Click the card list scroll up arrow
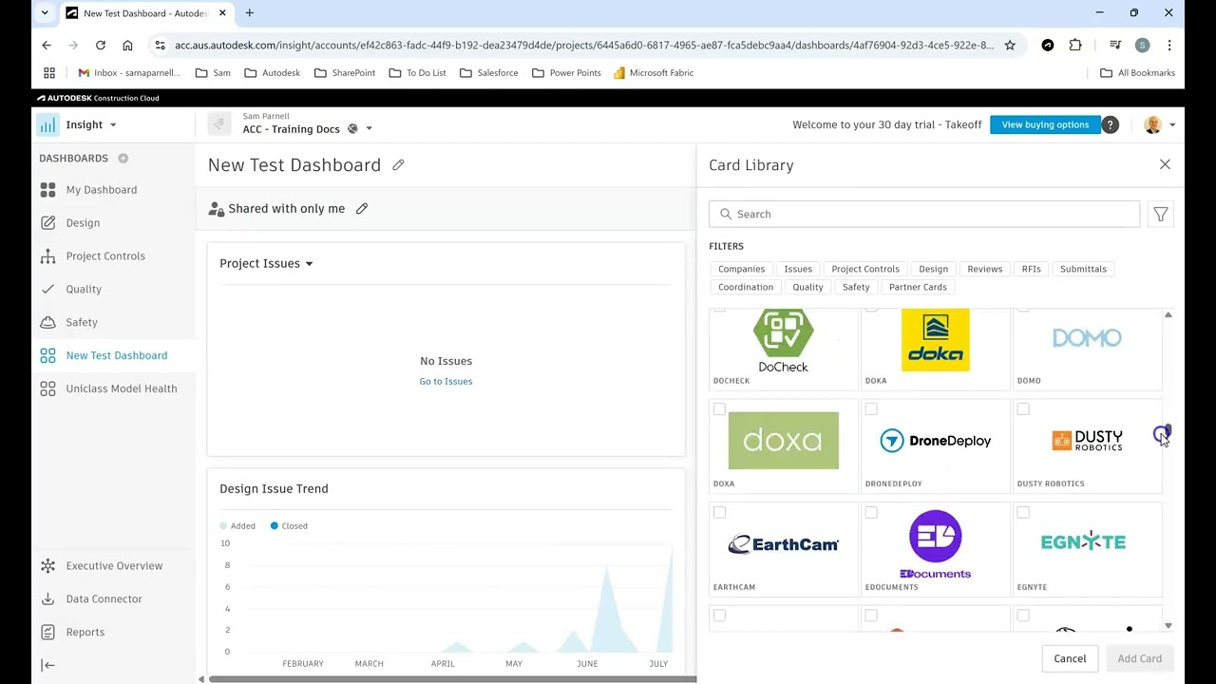 [x=1168, y=314]
